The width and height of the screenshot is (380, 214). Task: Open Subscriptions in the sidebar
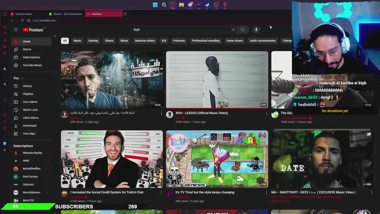[31, 57]
